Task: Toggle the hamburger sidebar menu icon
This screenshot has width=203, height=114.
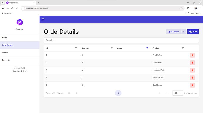Action: (x=43, y=19)
